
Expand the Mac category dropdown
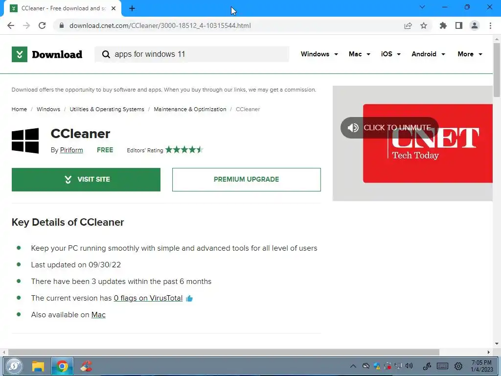point(360,54)
